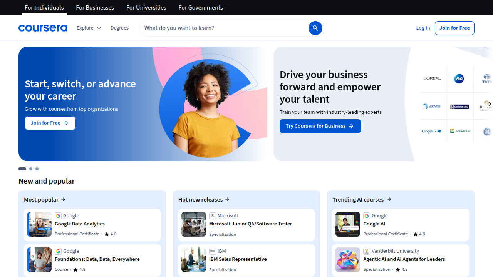Expand the Explore dropdown

89,28
